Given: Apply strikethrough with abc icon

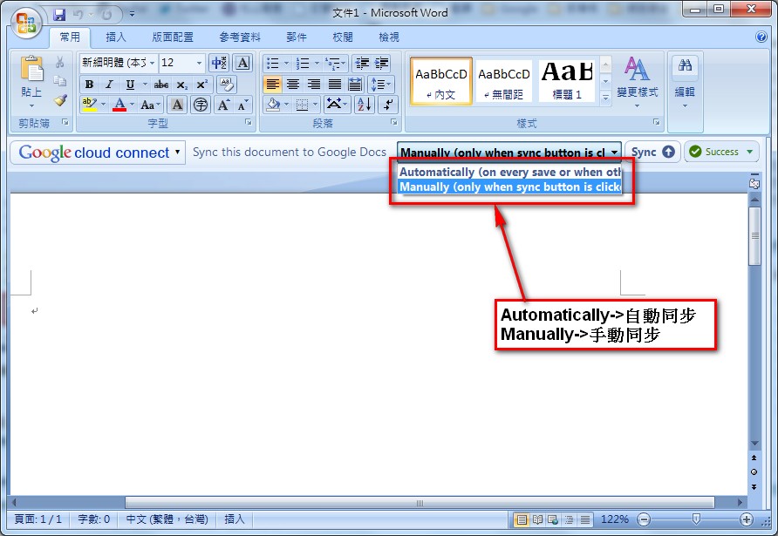Looking at the screenshot, I should (x=161, y=85).
